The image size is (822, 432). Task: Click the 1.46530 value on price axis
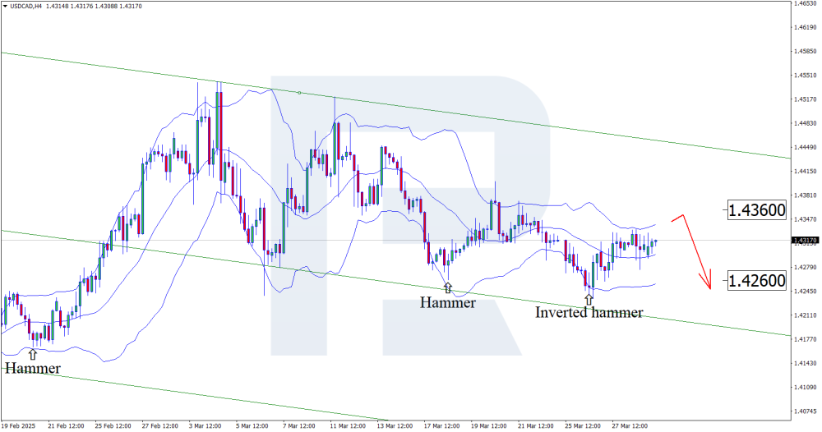pyautogui.click(x=806, y=3)
